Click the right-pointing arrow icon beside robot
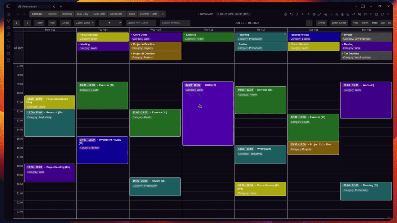Image resolution: width=397 pixels, height=223 pixels. pos(308,14)
